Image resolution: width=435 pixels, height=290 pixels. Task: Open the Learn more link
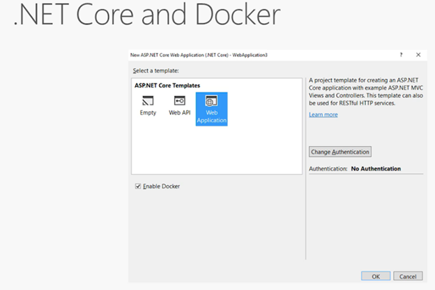(x=323, y=115)
